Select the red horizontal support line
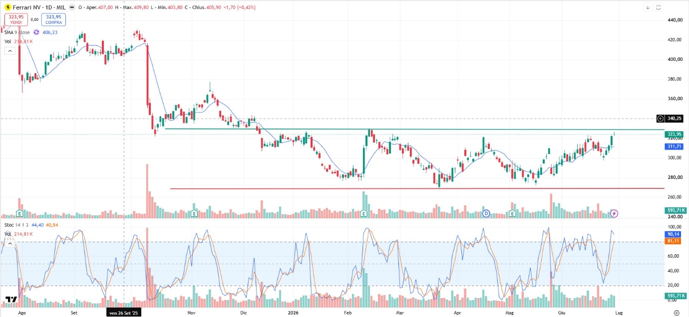This screenshot has height=317, width=689. (x=417, y=188)
